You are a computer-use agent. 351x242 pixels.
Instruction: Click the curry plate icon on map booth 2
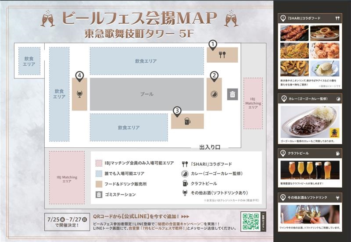pos(214,94)
